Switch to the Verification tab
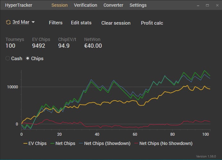 (85, 5)
